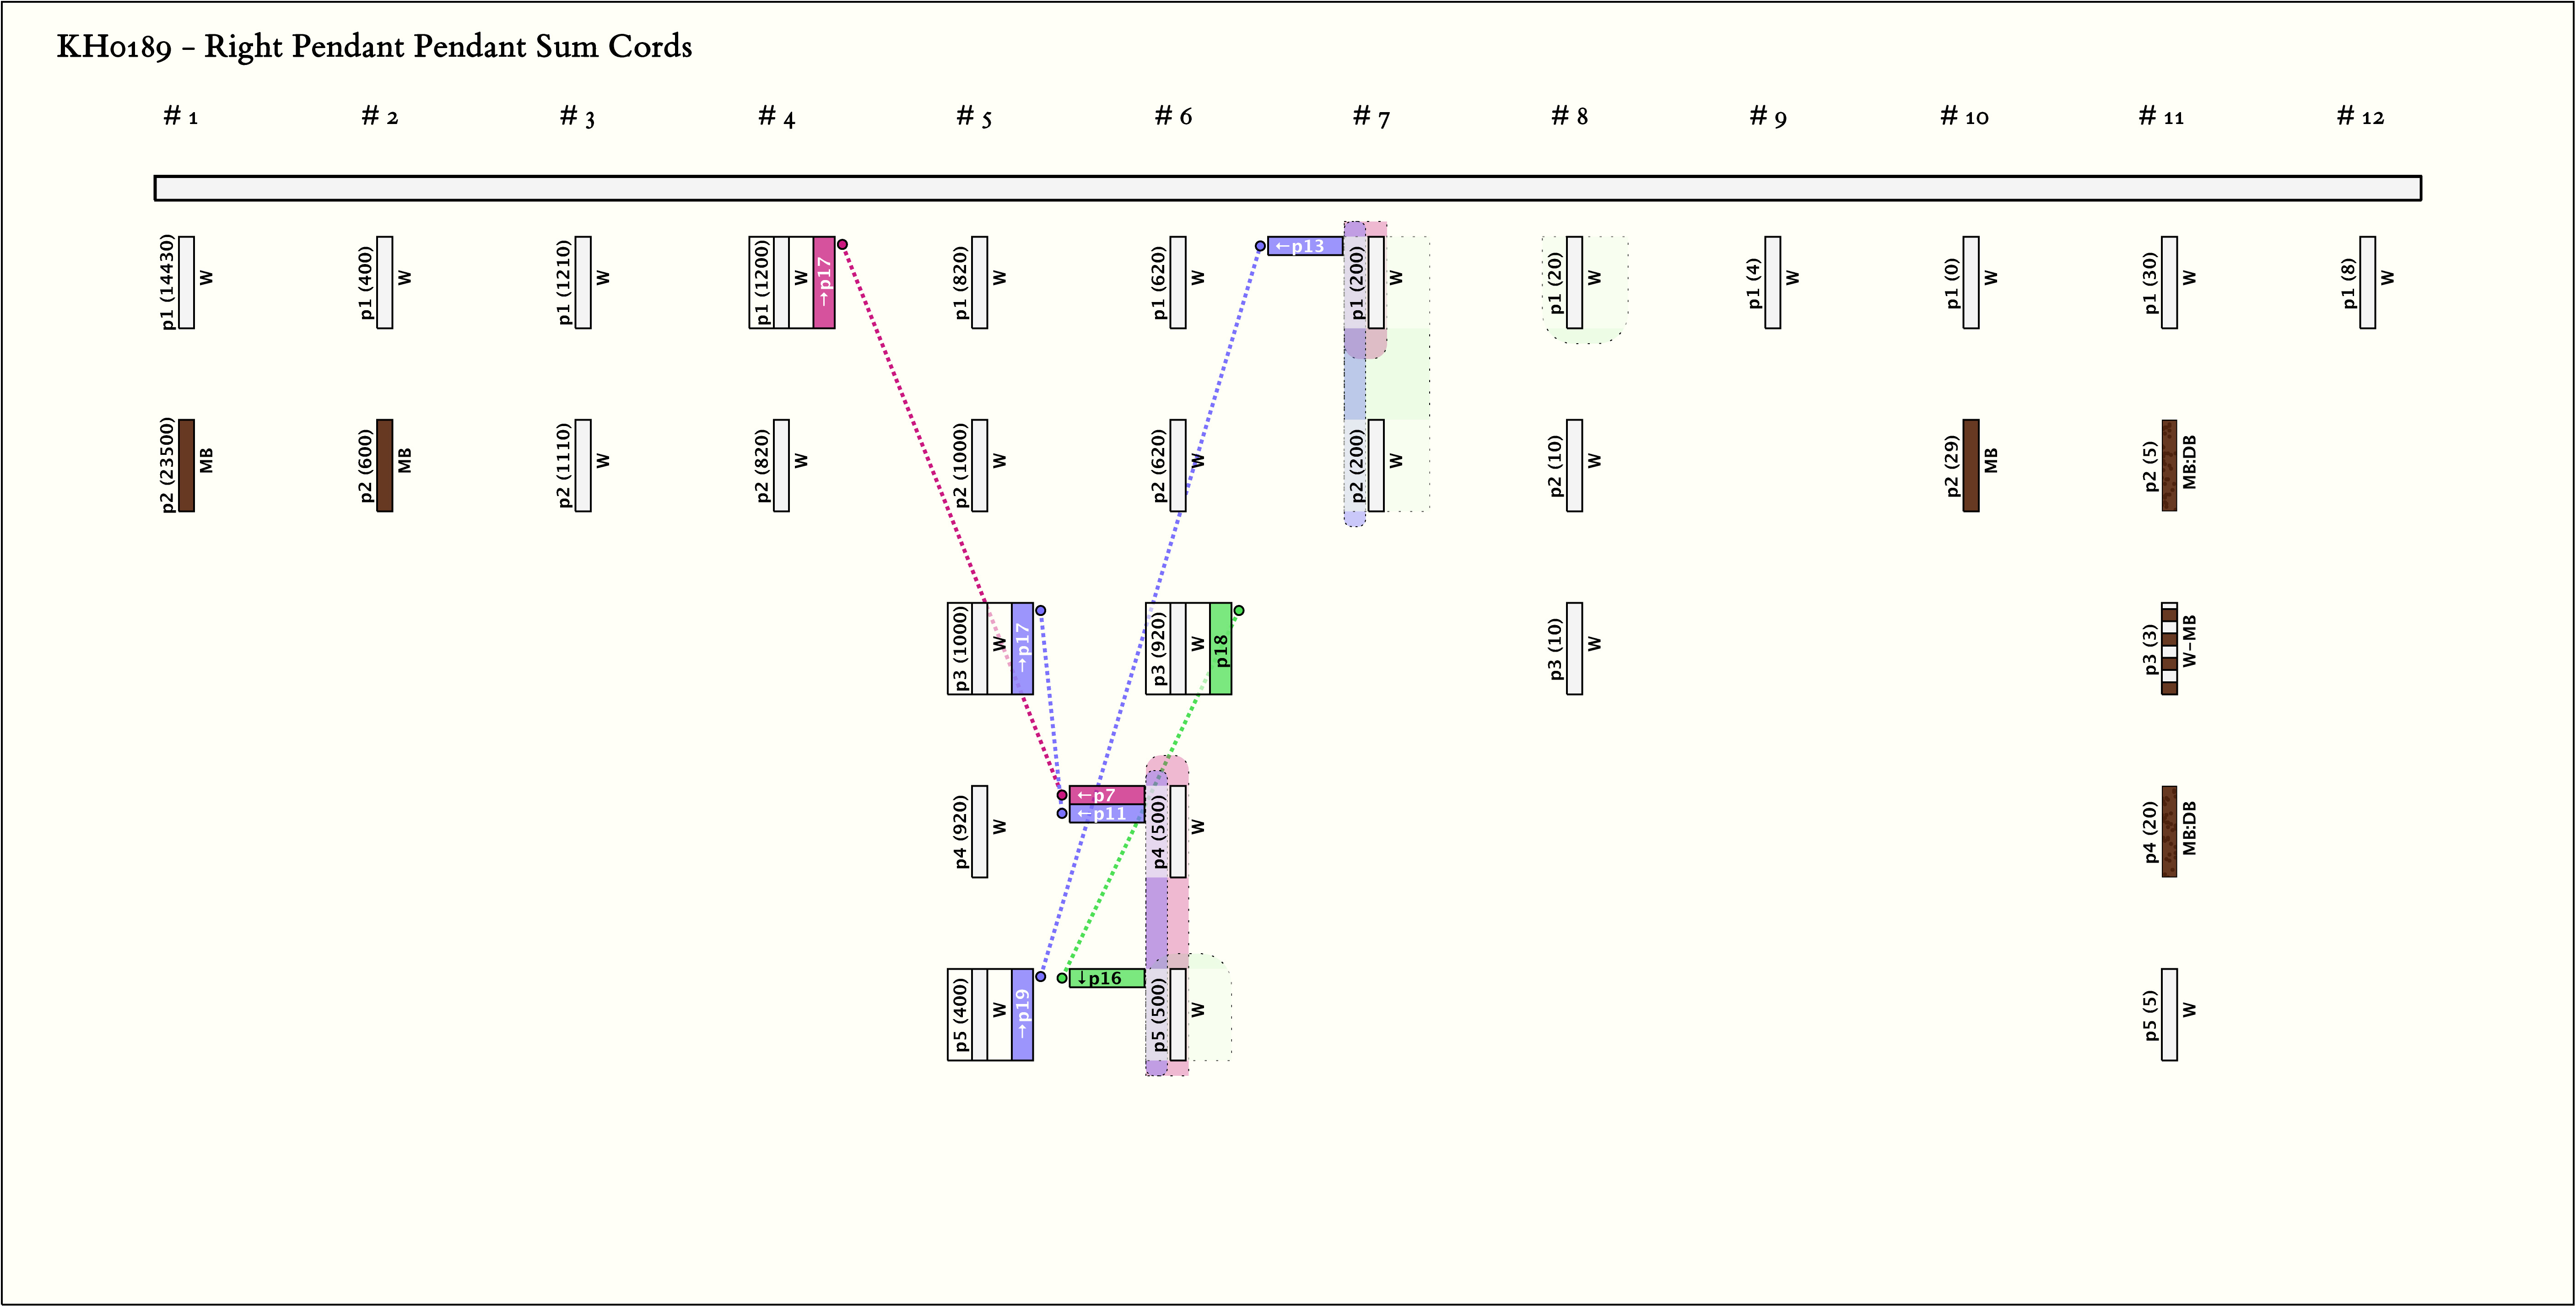Click the column header # 7

(x=1371, y=117)
